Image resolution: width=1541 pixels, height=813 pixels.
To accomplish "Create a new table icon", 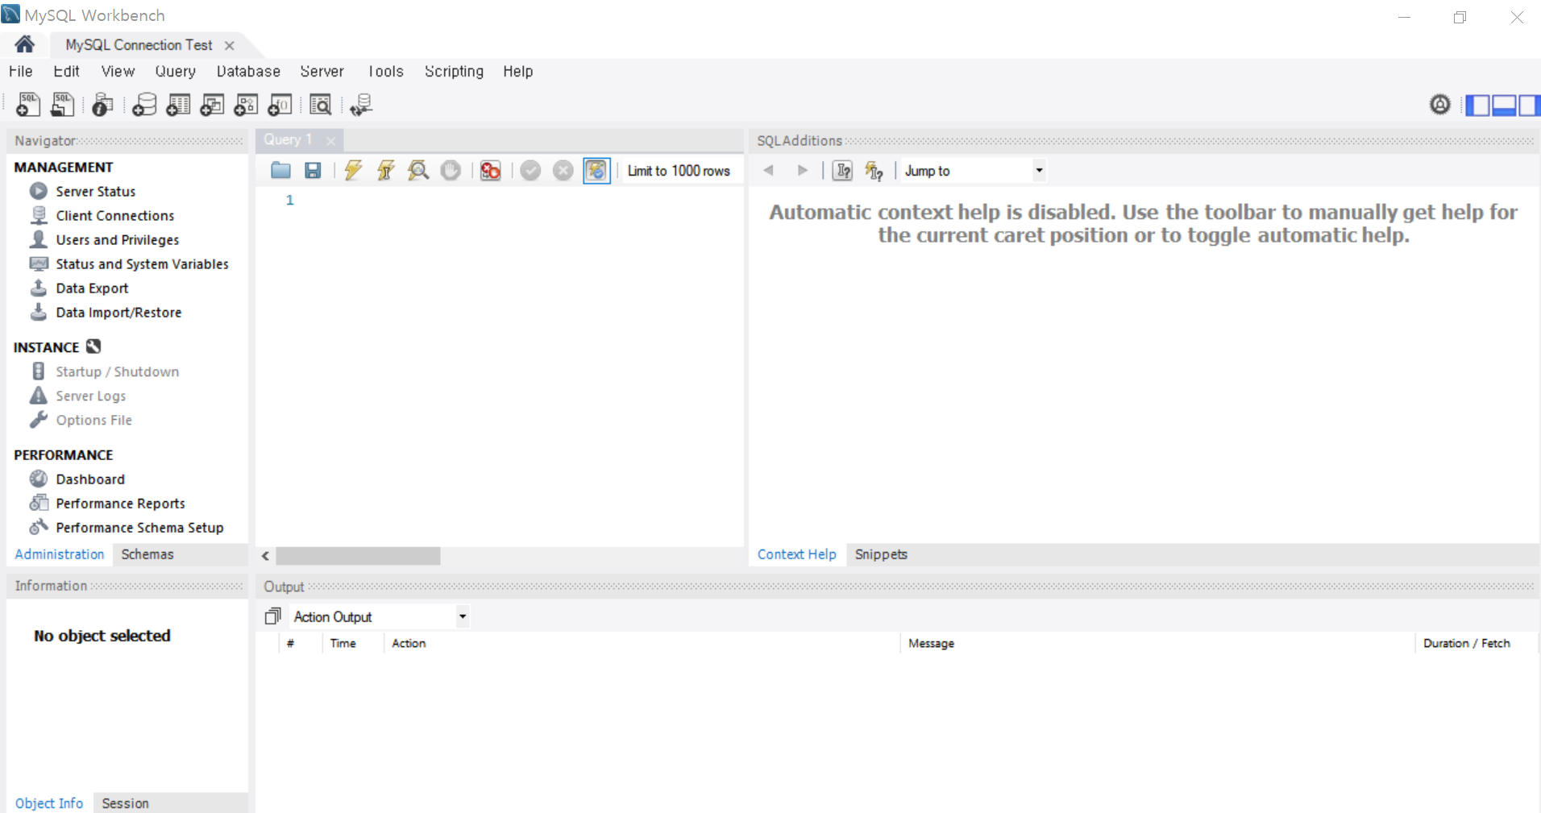I will click(178, 105).
